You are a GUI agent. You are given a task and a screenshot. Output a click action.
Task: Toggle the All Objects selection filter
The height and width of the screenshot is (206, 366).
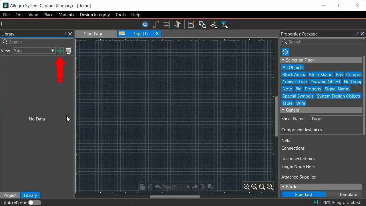click(x=293, y=68)
